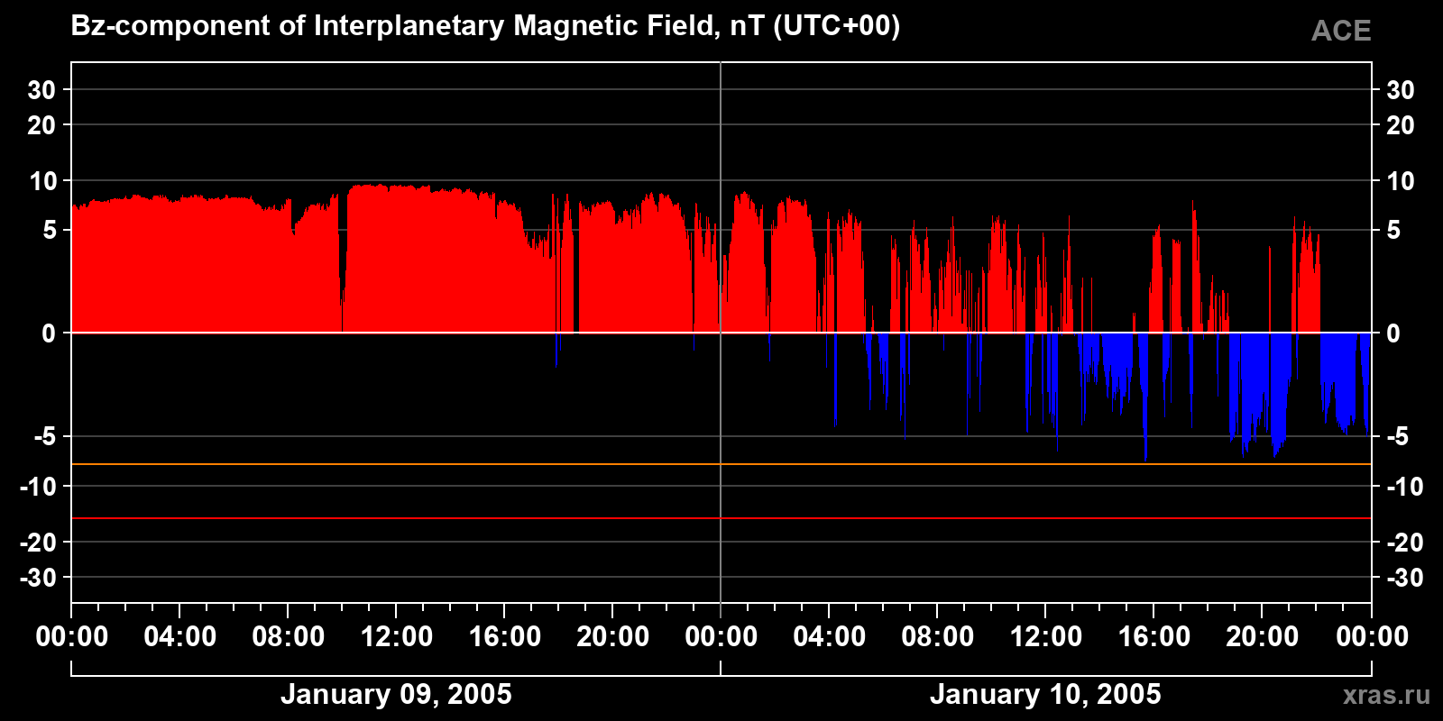
Task: Click the '5' value on left axis
Action: [49, 231]
